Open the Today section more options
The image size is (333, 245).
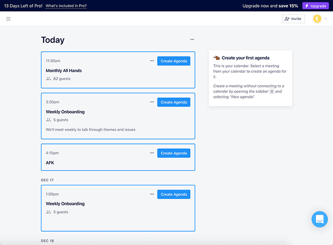click(x=192, y=39)
